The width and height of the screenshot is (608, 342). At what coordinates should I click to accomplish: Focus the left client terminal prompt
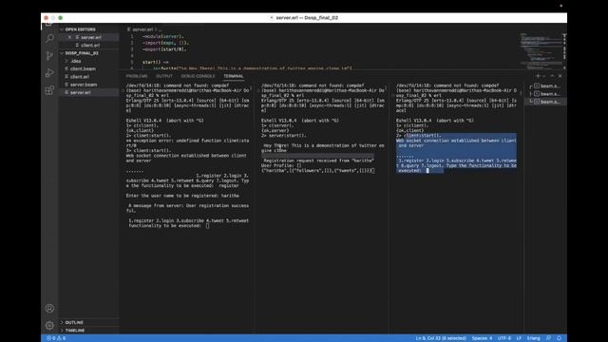click(x=207, y=226)
